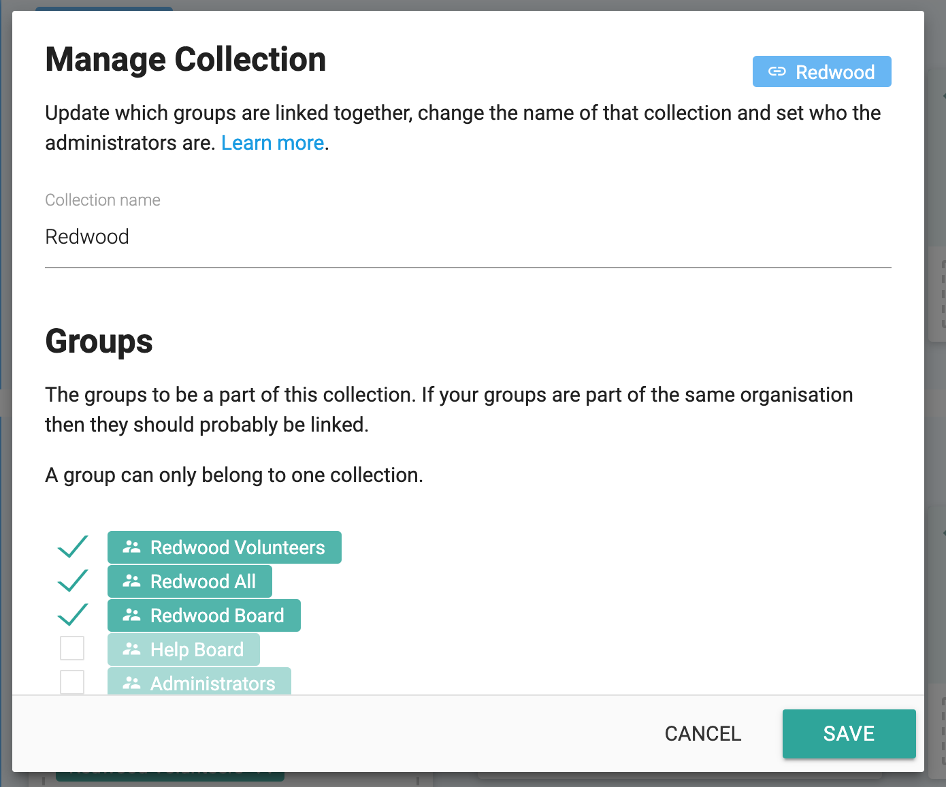The height and width of the screenshot is (787, 946).
Task: Click the Redwood Volunteers group label
Action: (x=238, y=547)
